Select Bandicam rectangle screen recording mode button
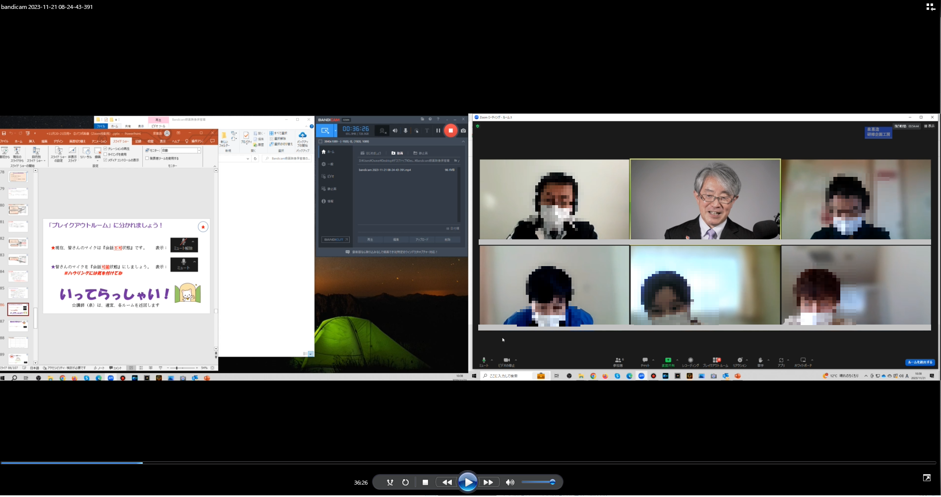The height and width of the screenshot is (497, 941). pyautogui.click(x=325, y=130)
